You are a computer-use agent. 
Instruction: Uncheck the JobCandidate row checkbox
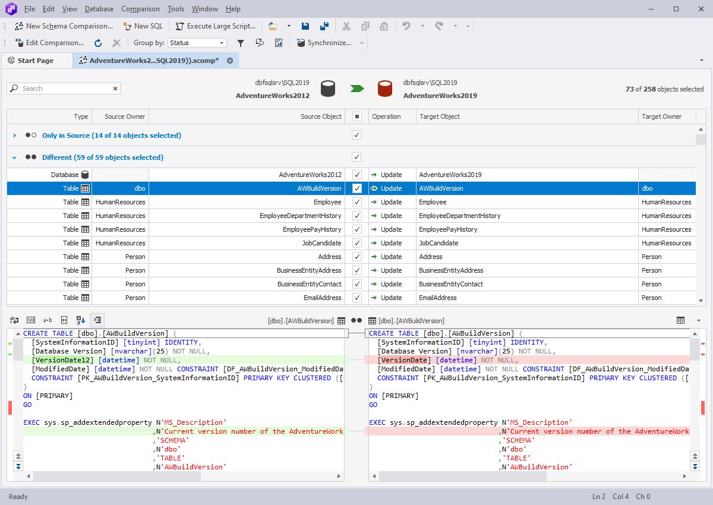(x=356, y=243)
